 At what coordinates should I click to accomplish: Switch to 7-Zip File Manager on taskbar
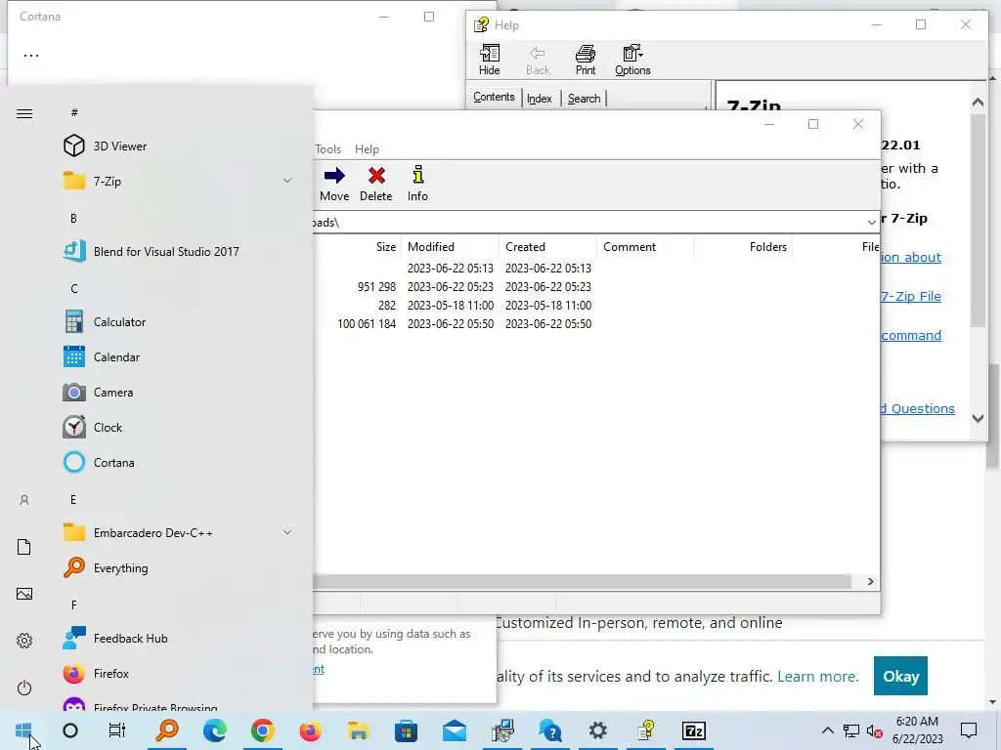tap(694, 730)
